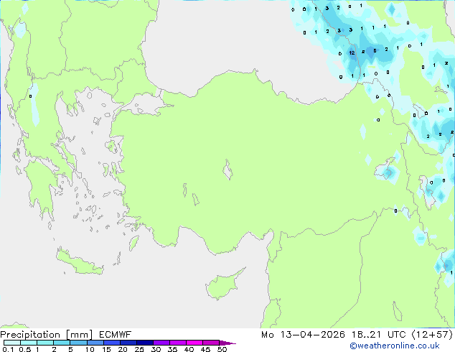Click the legend label '10'
455x352 pixels.
90,349
